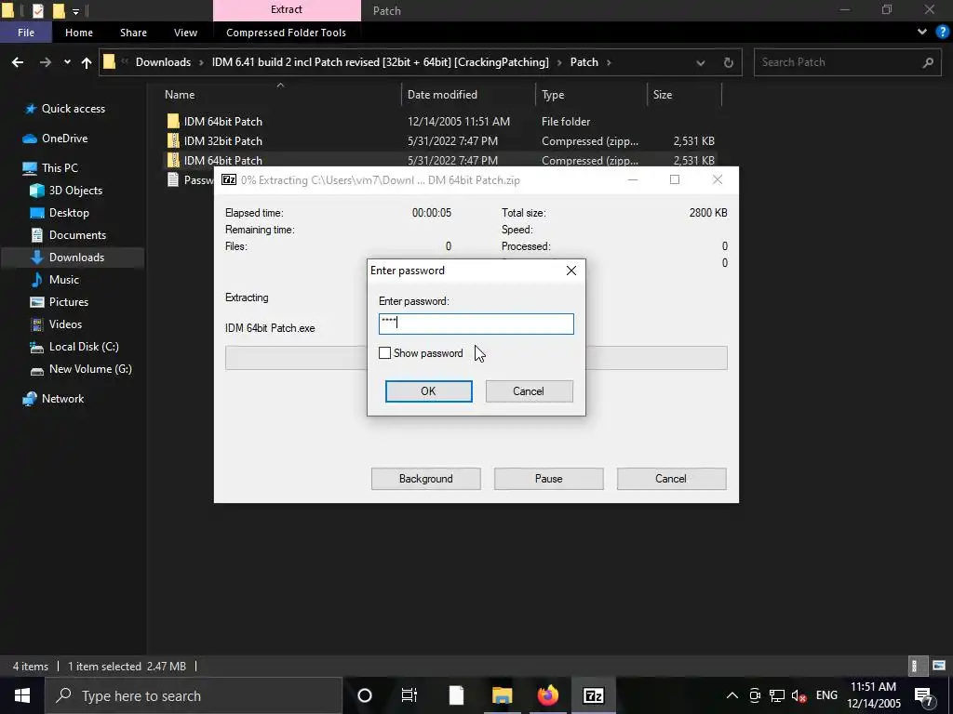Open the File menu in Explorer
This screenshot has width=953, height=714.
click(25, 33)
